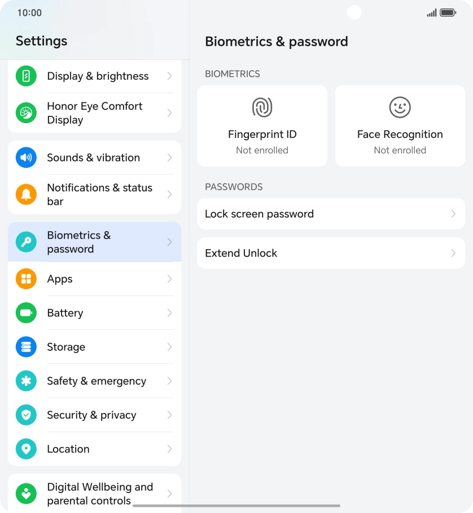Tap the Display & brightness icon
This screenshot has width=473, height=513.
coord(26,76)
